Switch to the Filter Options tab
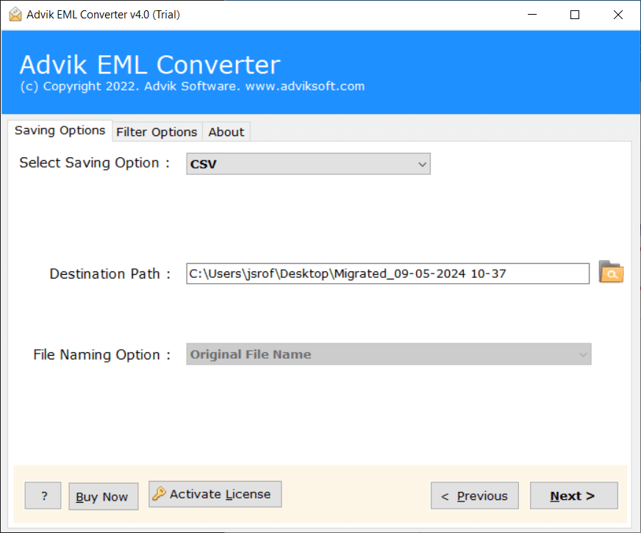Viewport: 641px width, 533px height. (x=157, y=132)
